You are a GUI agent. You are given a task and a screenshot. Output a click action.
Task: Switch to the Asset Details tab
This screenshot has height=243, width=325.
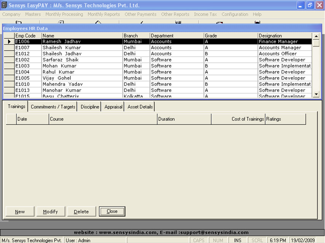tap(140, 107)
